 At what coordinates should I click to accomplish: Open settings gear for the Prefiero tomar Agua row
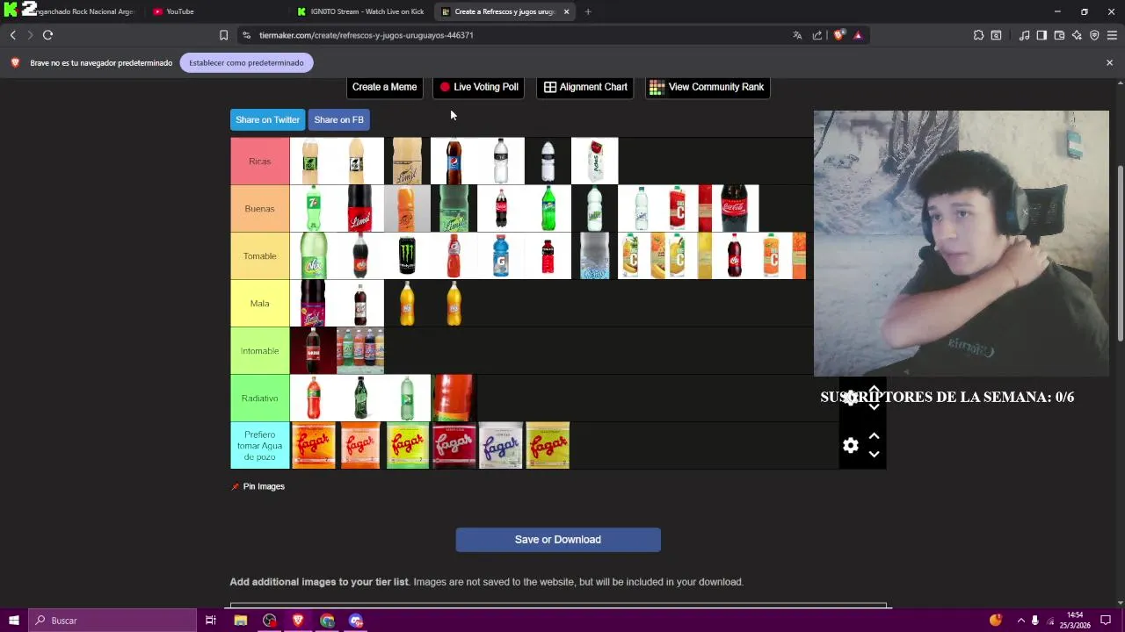pyautogui.click(x=851, y=446)
